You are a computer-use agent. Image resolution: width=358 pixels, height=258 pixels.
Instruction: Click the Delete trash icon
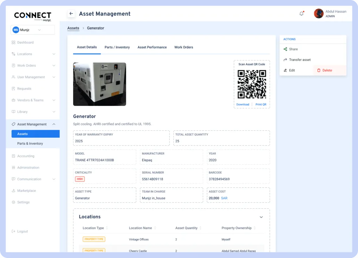(318, 70)
